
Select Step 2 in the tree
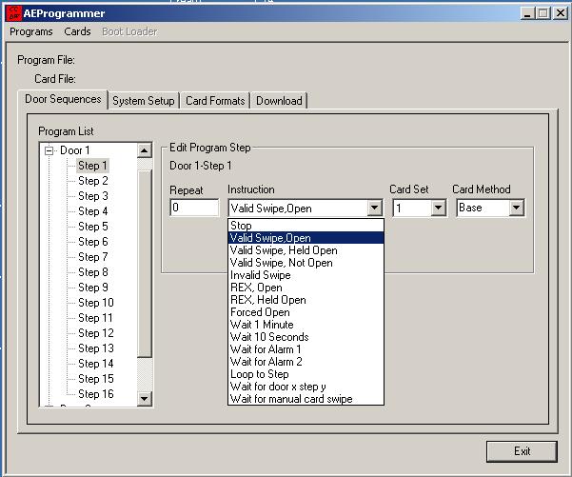coord(93,181)
